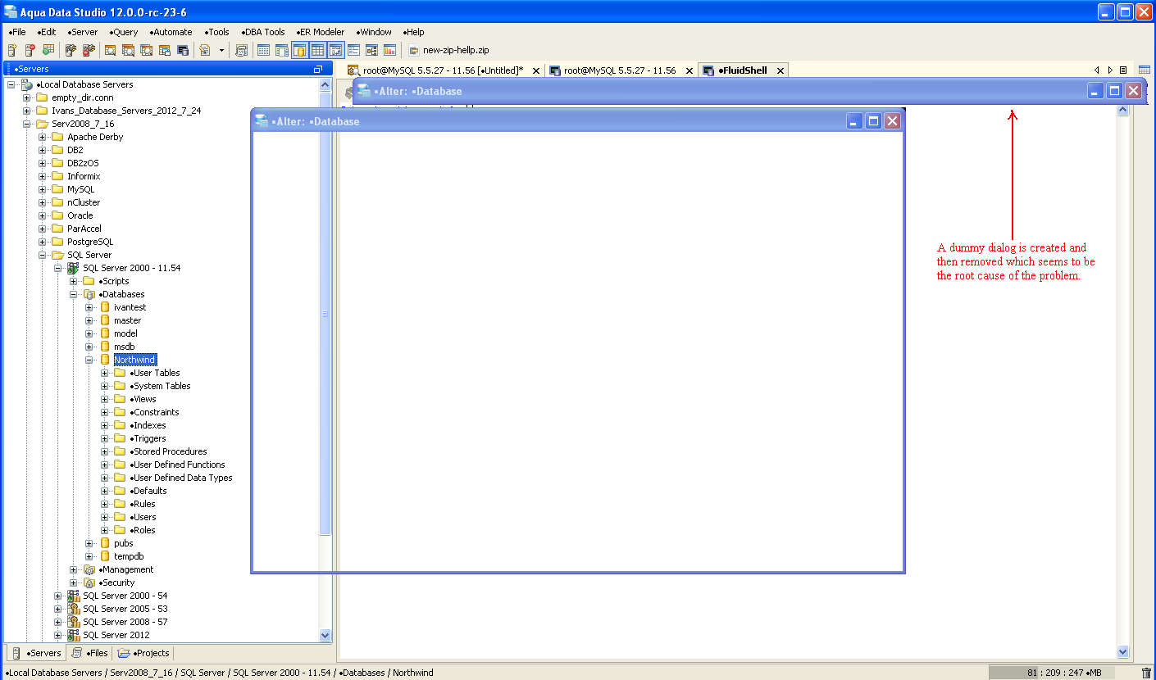Close the second root@MySQL 5.5.27 - 11.56 tab
This screenshot has width=1156, height=680.
point(689,70)
